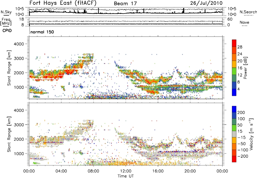The width and height of the screenshot is (257, 178).
Task: Click the 'normal 150' CPID text
Action: pos(42,32)
